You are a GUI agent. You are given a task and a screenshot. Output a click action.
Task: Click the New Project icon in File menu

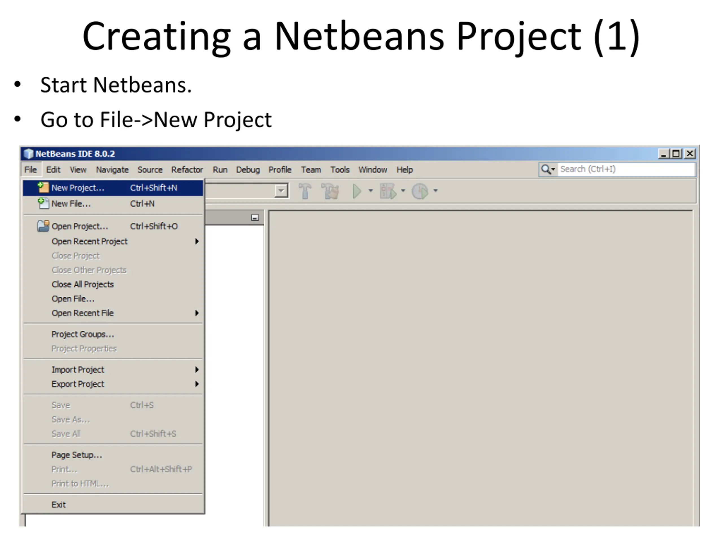click(x=43, y=187)
